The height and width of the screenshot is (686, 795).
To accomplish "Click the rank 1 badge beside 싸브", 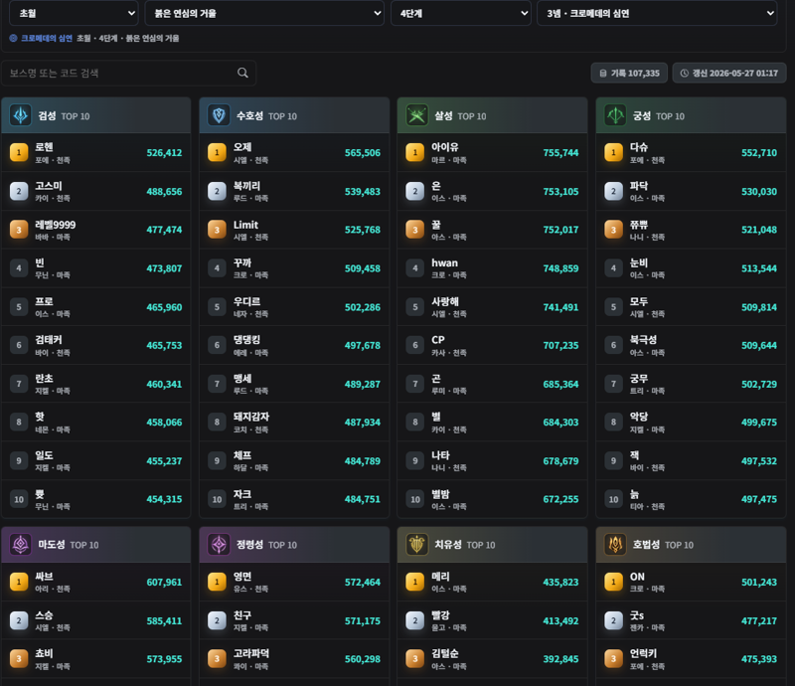I will tap(19, 582).
